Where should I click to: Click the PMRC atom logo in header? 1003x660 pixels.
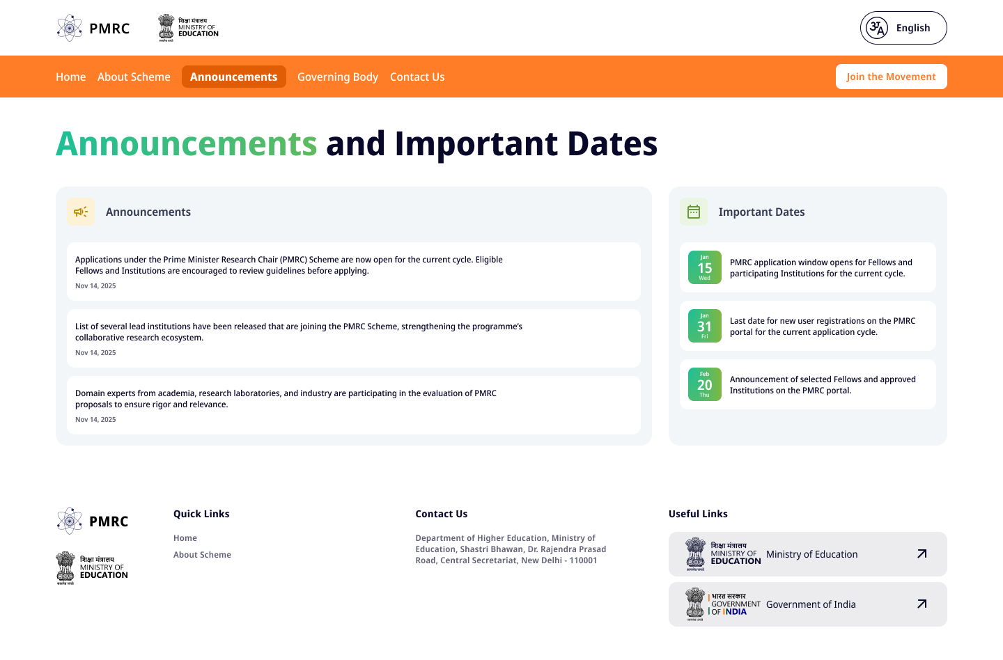(70, 28)
